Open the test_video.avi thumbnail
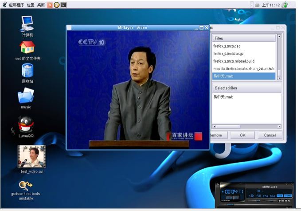 31,156
